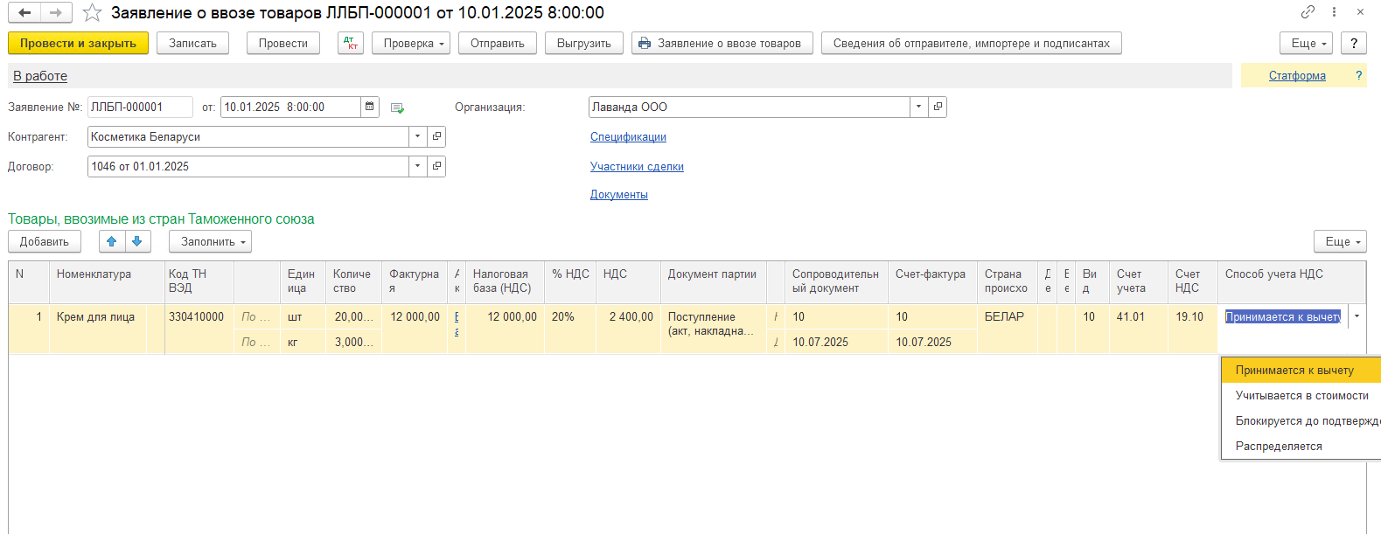
Task: Expand the Проверка dropdown button
Action: [411, 43]
